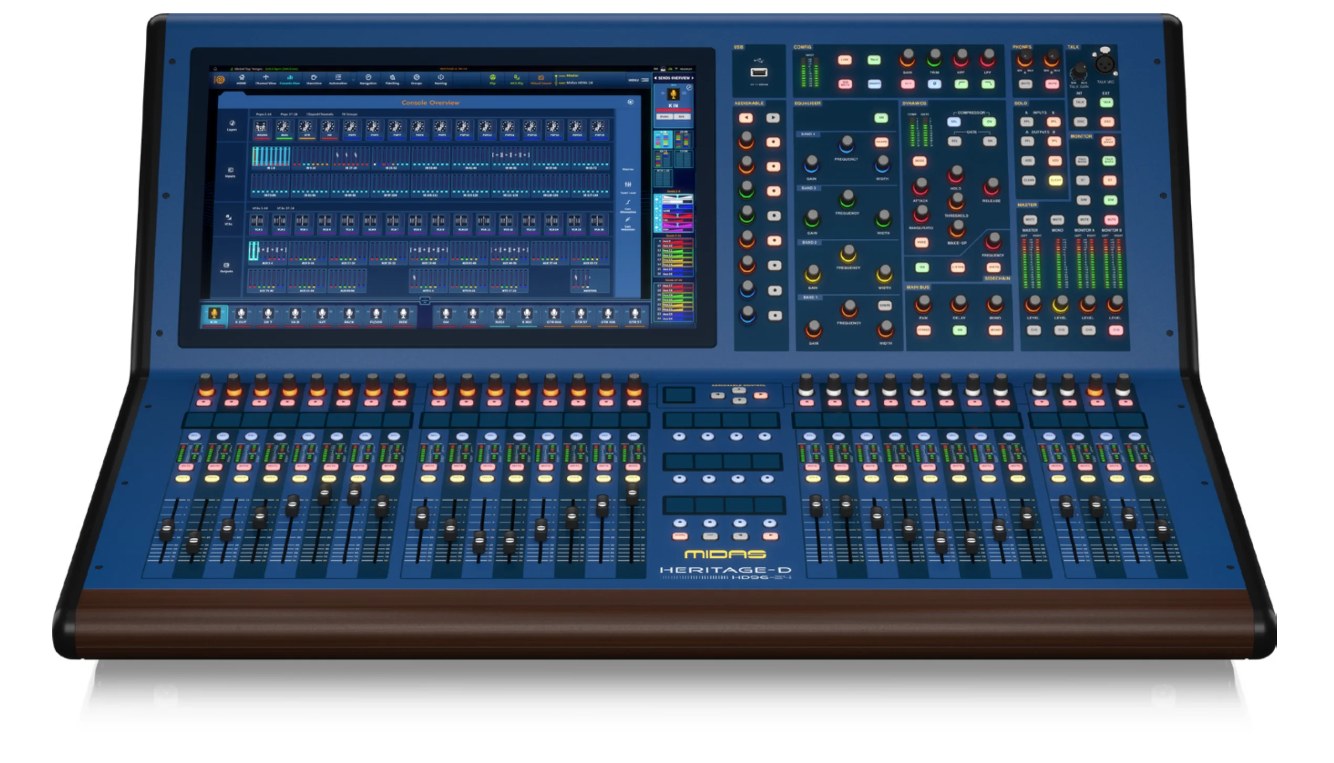The width and height of the screenshot is (1334, 763).
Task: Click the Sends Overview right arrow
Action: point(693,78)
